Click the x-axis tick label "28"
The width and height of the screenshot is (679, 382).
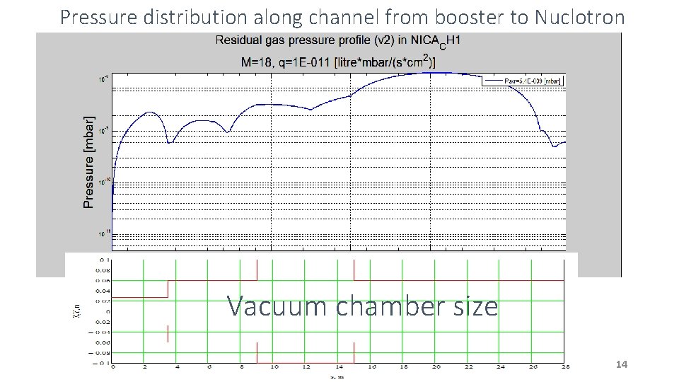tap(565, 367)
